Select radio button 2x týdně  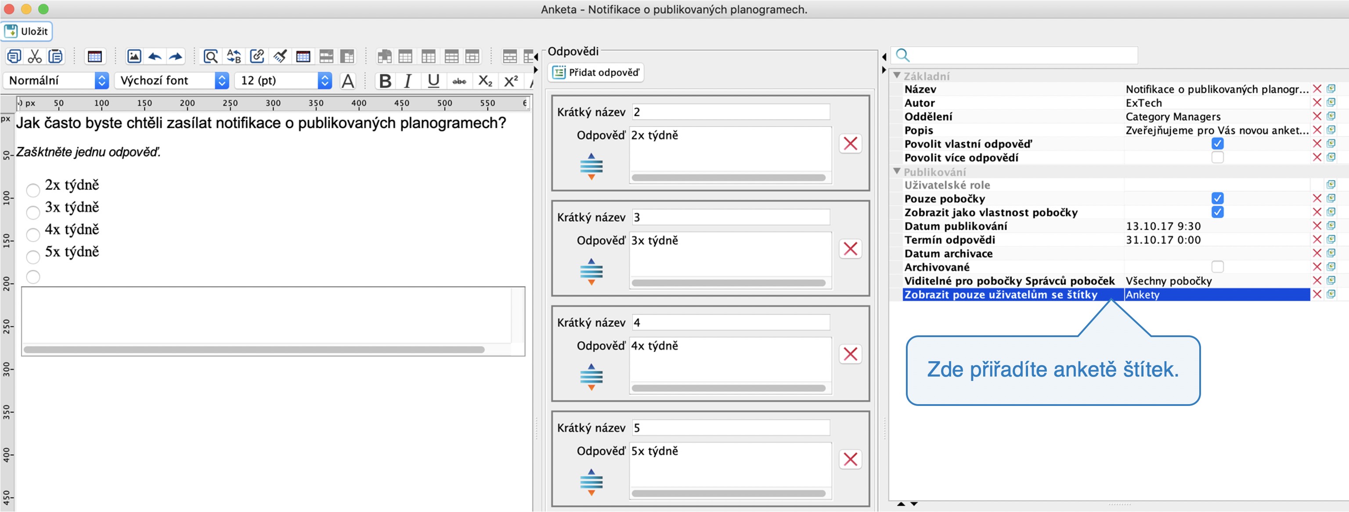click(x=33, y=190)
